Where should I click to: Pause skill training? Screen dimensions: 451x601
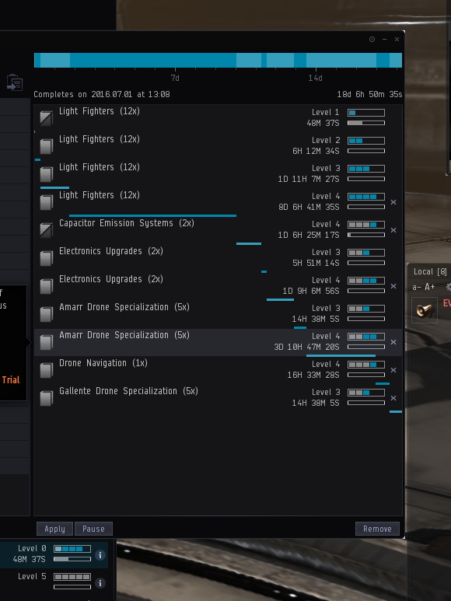point(93,529)
